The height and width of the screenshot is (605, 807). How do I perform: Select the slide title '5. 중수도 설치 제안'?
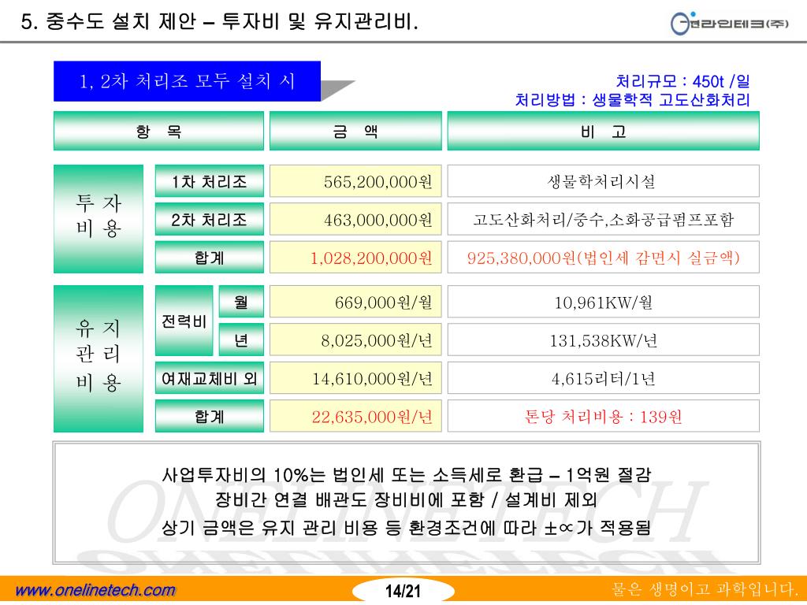coord(109,21)
